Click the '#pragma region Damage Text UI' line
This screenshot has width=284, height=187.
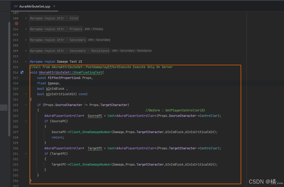tap(56, 62)
